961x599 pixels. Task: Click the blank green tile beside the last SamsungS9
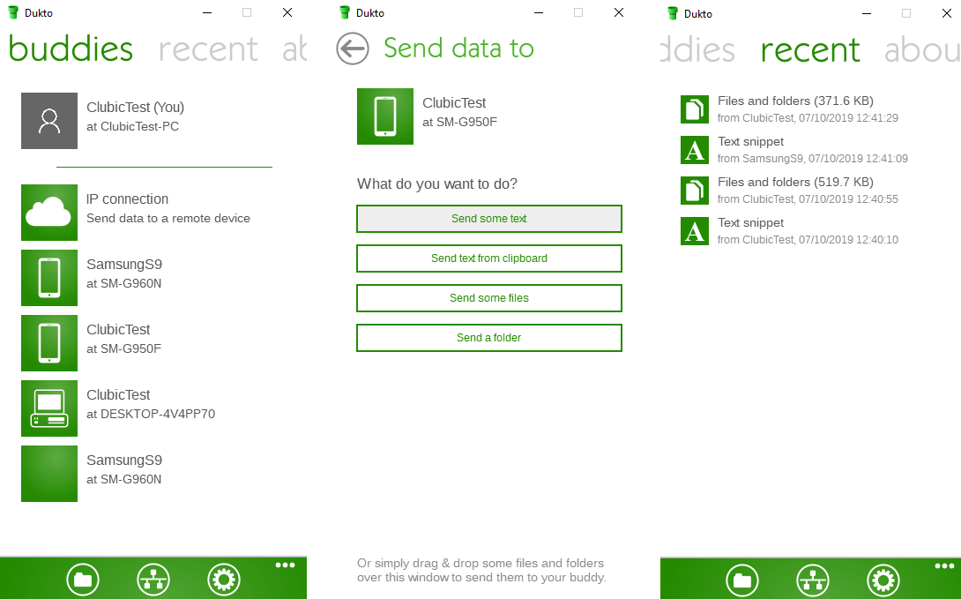pos(49,474)
